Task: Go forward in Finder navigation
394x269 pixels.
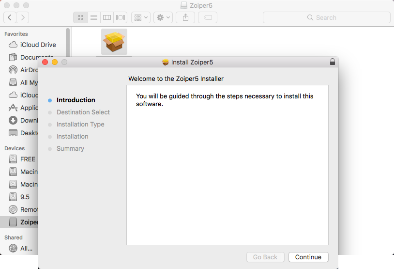Action: coord(23,17)
